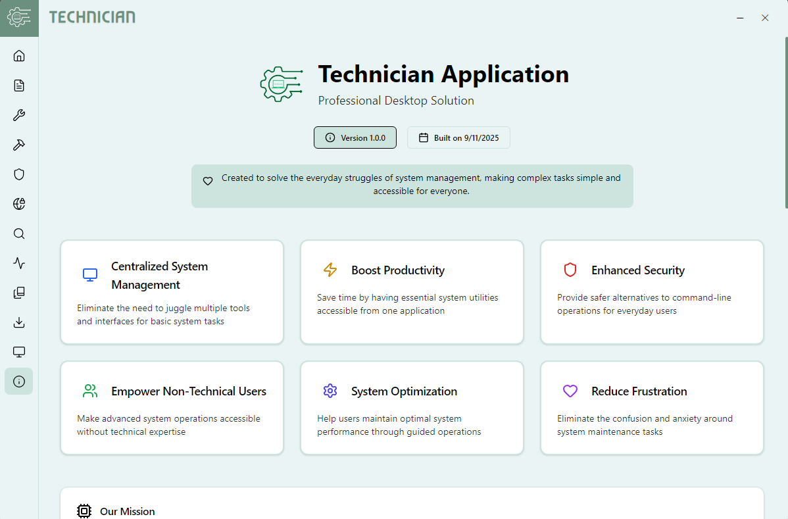Viewport: 788px width, 519px height.
Task: Select the Boost Productivity card
Action: tap(412, 291)
